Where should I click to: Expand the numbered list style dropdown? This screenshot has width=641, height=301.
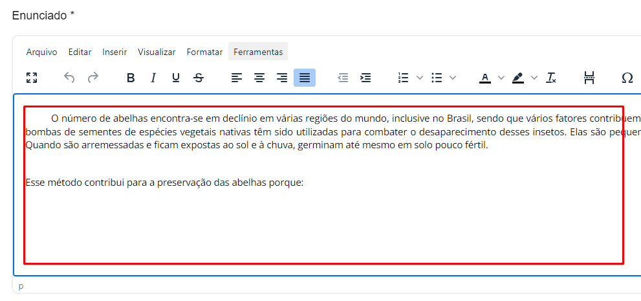[419, 78]
